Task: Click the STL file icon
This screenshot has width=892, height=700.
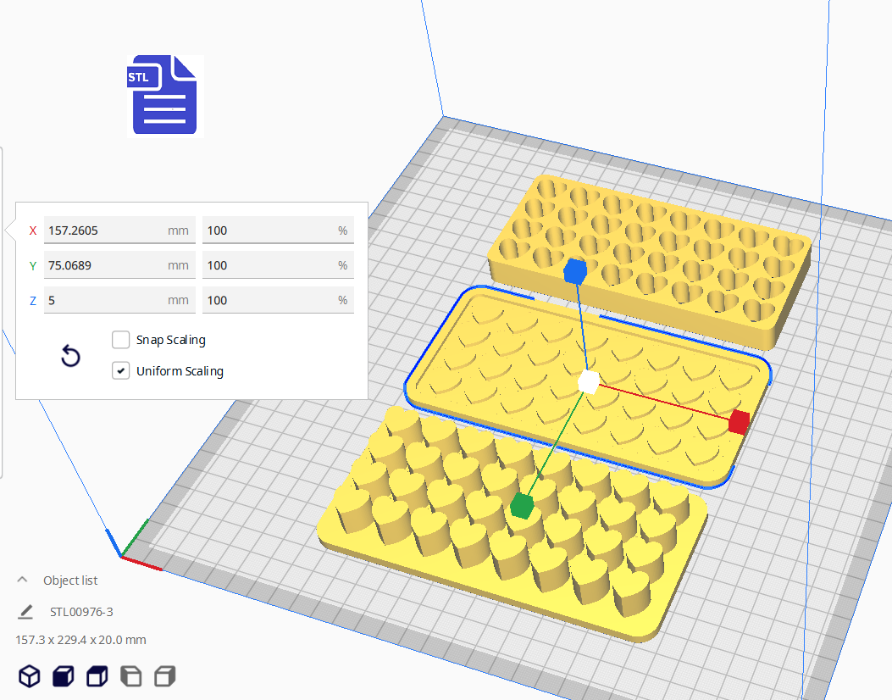Action: (x=164, y=95)
